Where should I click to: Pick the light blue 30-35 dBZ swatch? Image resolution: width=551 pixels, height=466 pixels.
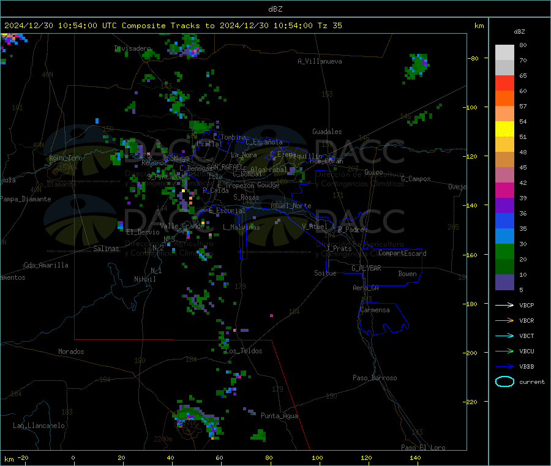504,236
